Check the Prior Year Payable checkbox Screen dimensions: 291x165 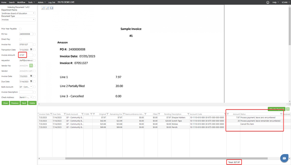pyautogui.click(x=20, y=29)
